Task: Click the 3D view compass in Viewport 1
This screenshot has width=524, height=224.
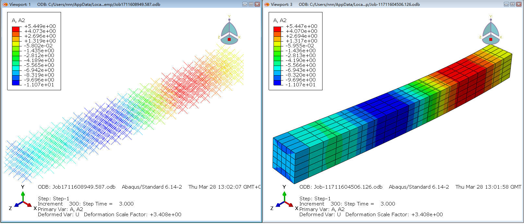Action: 229,30
